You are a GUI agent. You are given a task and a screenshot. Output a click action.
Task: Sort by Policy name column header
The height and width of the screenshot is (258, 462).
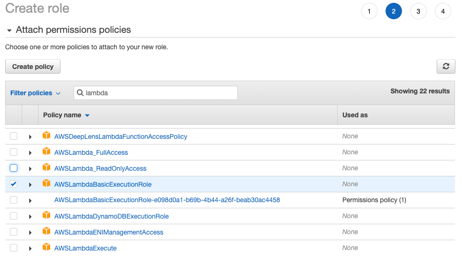pos(66,115)
